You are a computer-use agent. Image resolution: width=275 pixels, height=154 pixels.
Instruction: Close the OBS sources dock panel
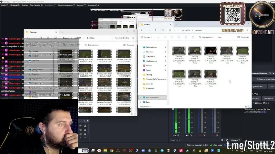[88, 121]
